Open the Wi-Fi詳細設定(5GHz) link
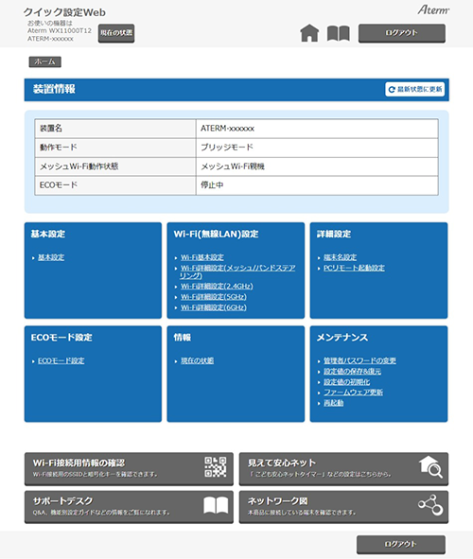 (x=214, y=297)
